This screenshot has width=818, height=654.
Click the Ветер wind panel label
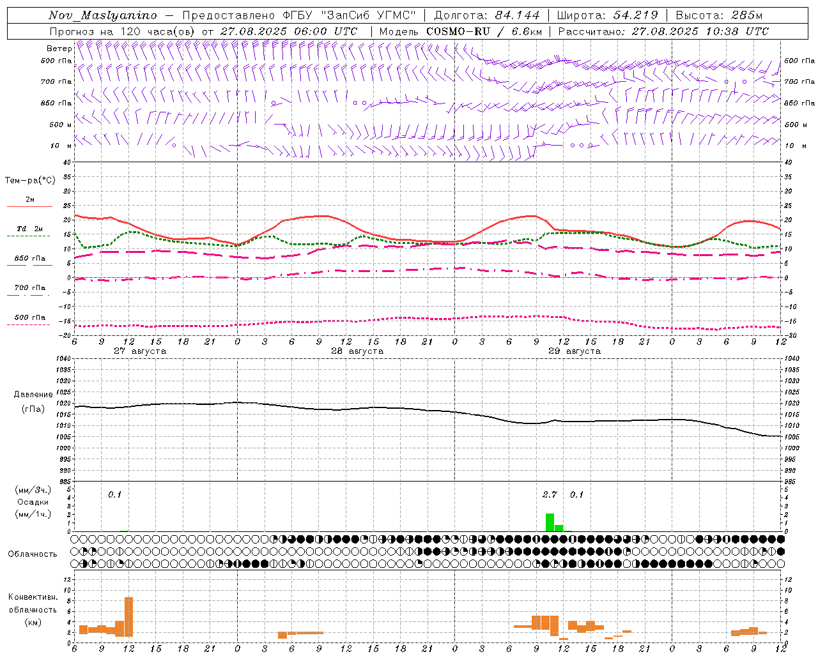pyautogui.click(x=59, y=49)
